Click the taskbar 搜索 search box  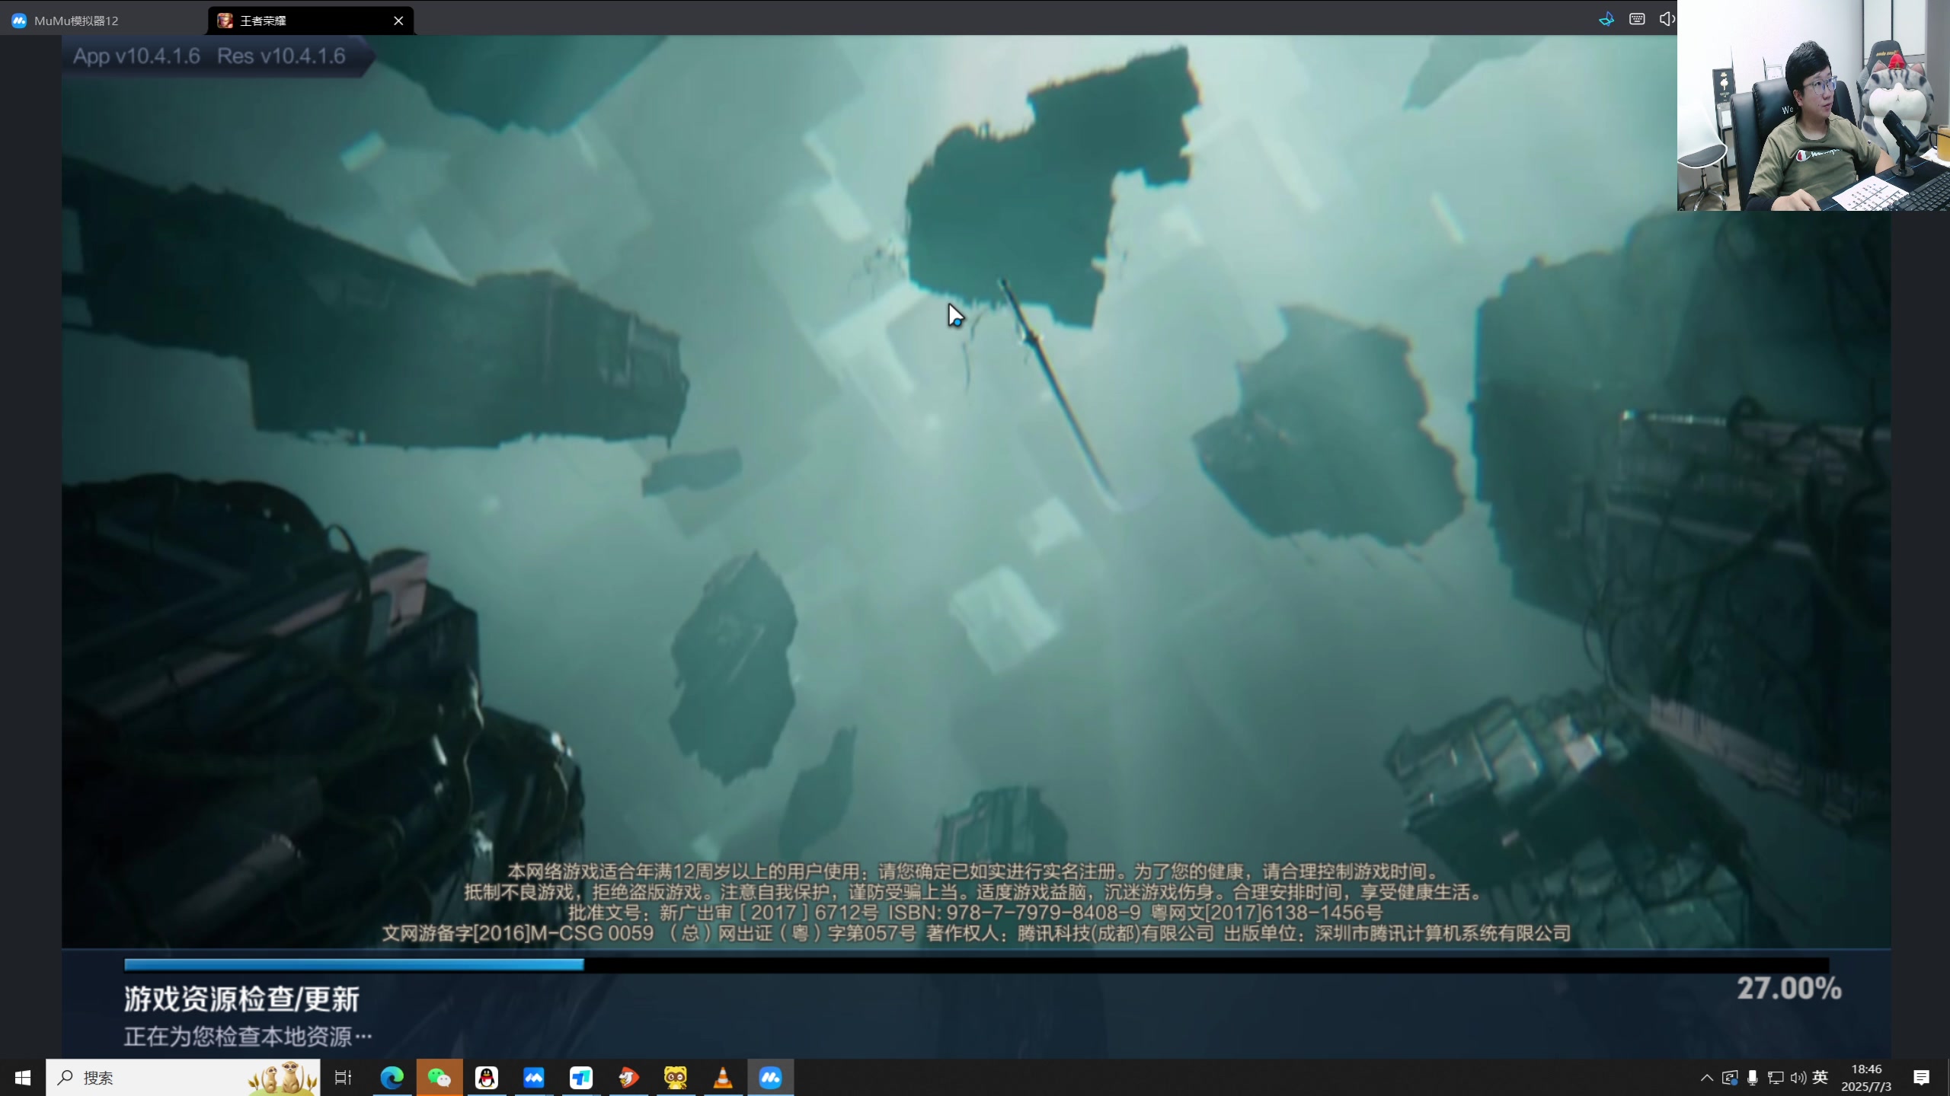pyautogui.click(x=183, y=1078)
